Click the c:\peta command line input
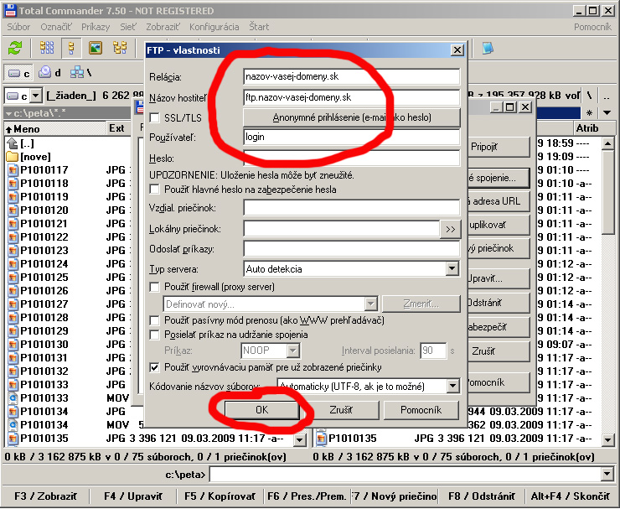 (405, 474)
